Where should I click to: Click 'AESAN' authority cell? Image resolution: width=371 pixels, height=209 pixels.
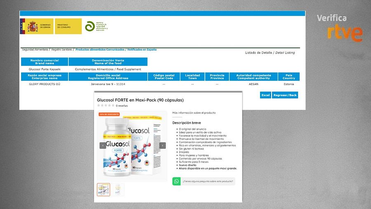(254, 84)
